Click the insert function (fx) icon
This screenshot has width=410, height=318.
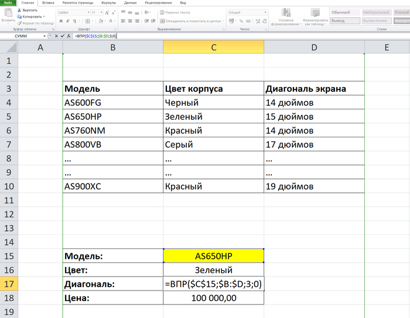pos(69,36)
